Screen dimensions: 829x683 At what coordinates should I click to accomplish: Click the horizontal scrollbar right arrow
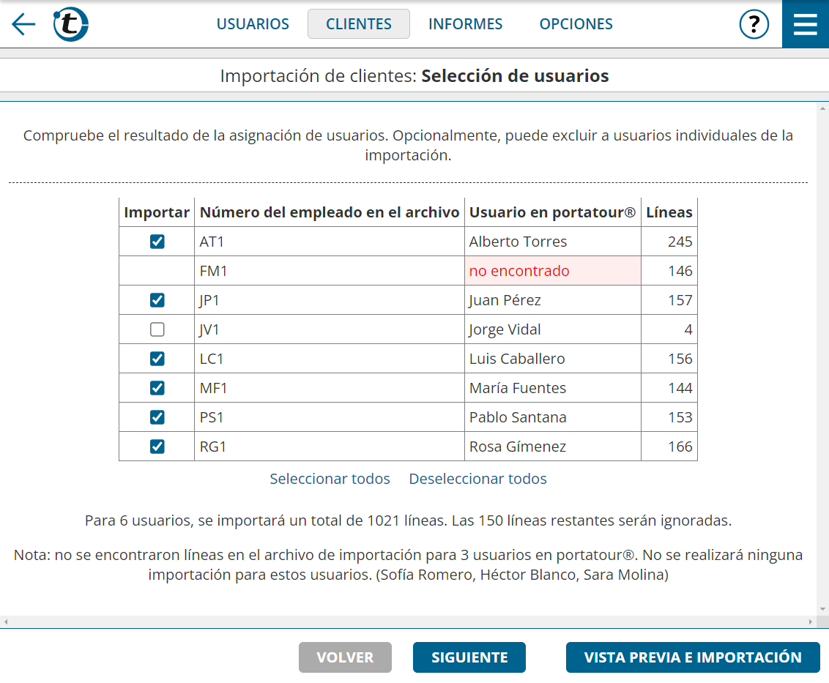click(x=811, y=622)
